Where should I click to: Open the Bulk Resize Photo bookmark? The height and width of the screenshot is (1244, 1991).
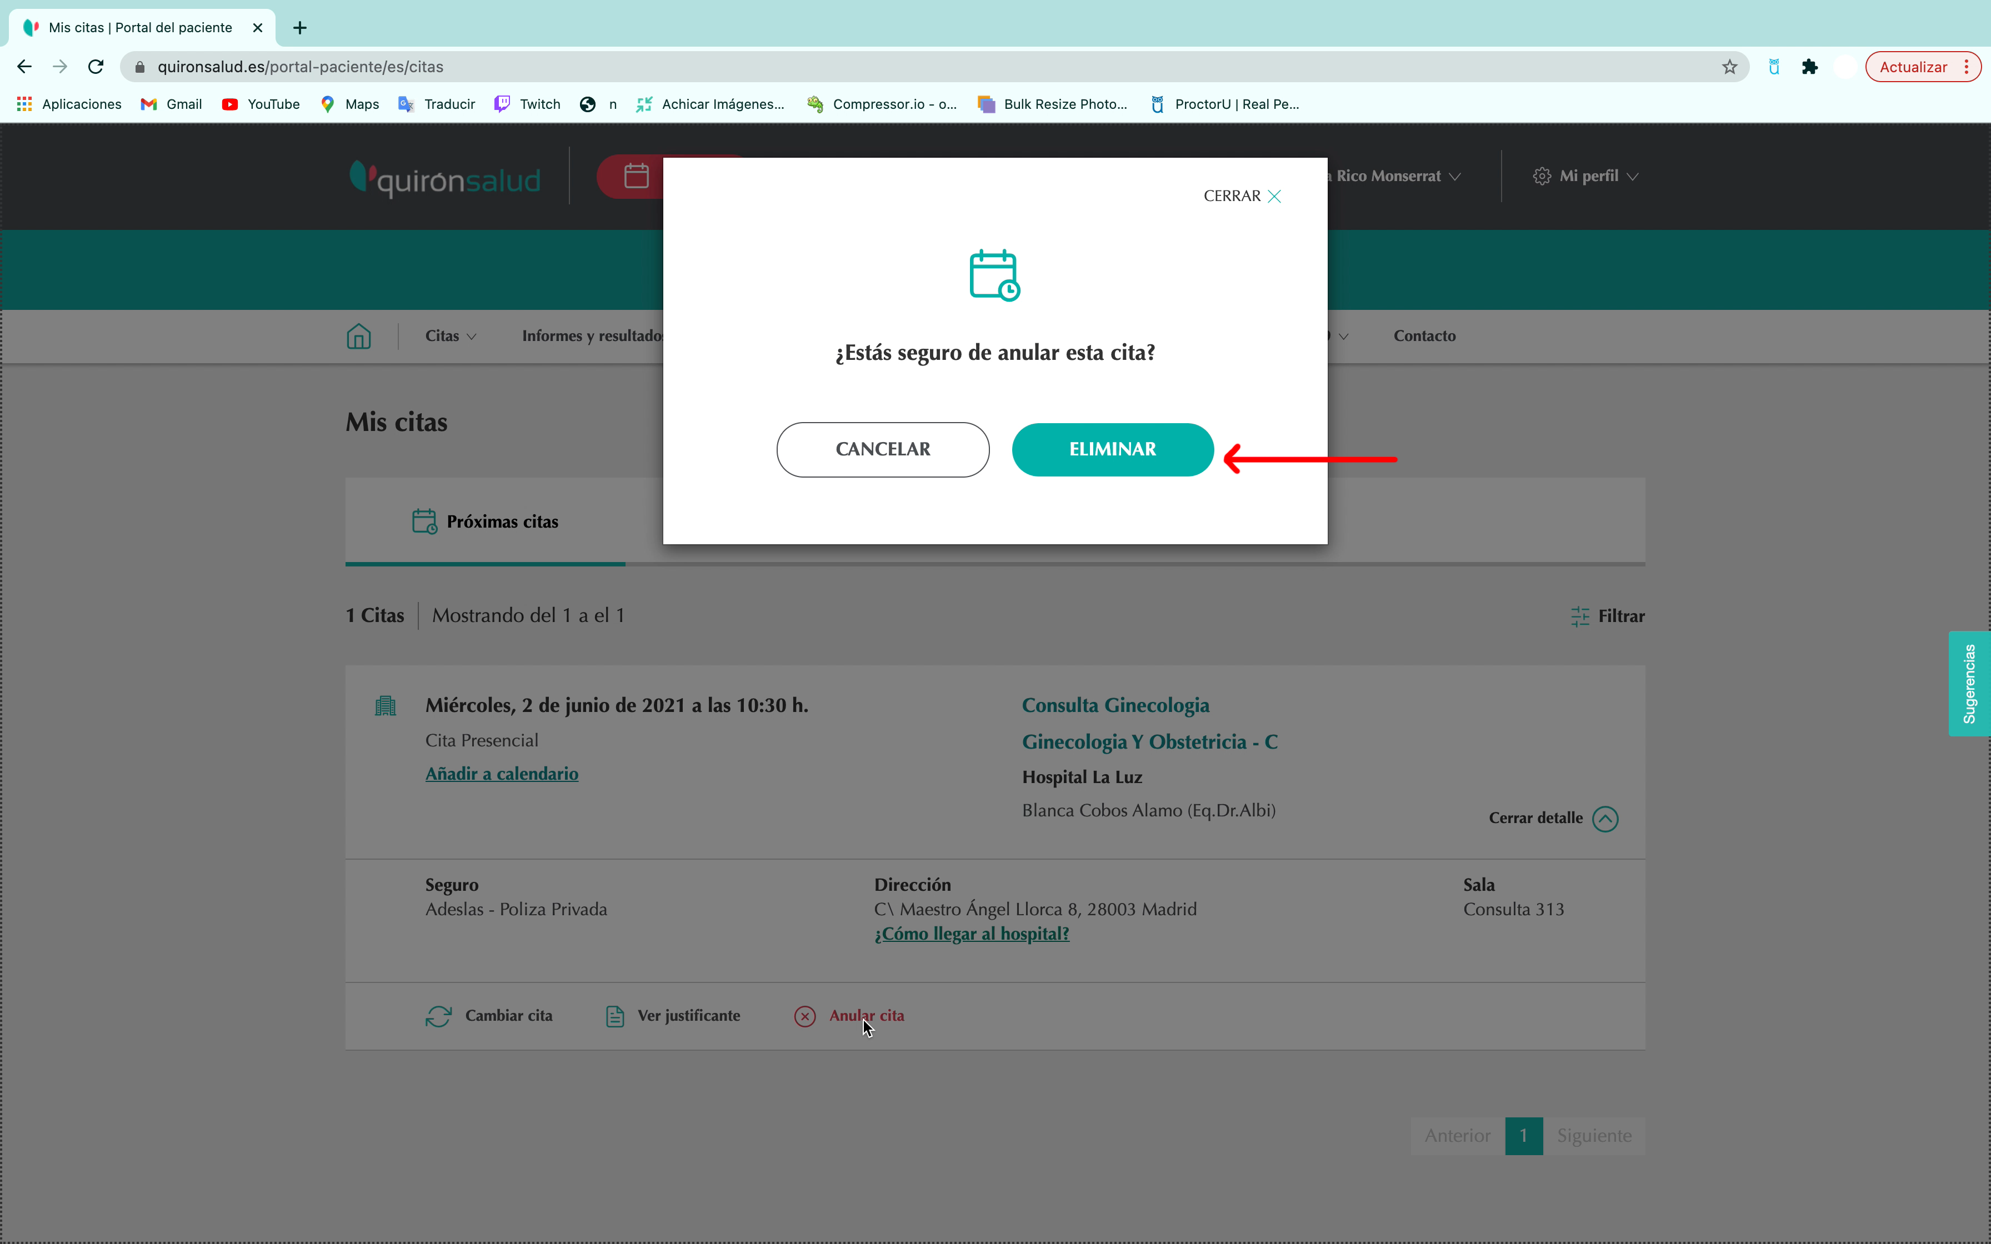coord(1052,104)
